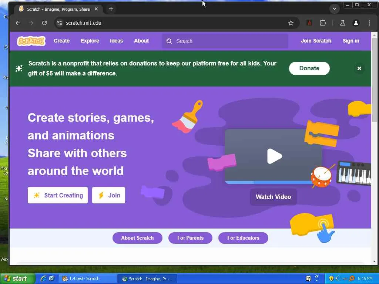Viewport: 379px width, 284px height.
Task: Open the Extensions puzzle-piece menu
Action: click(323, 23)
